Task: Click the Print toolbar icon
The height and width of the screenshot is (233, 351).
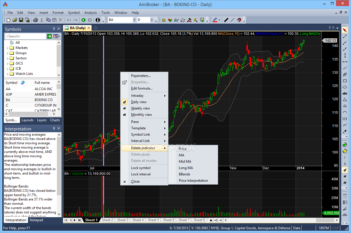Action: click(x=35, y=20)
